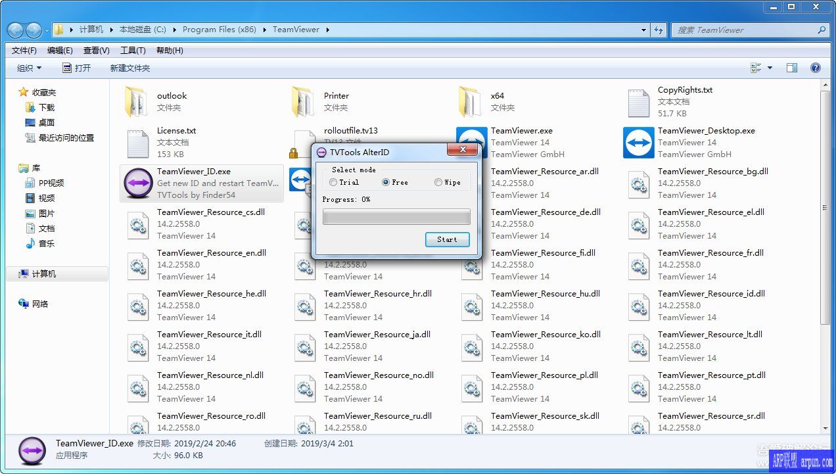Open the 工具 menu

pos(133,50)
